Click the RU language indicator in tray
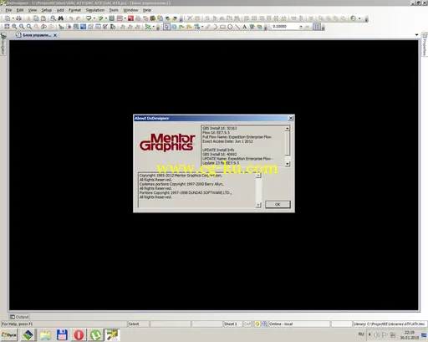The image size is (428, 342). (361, 334)
